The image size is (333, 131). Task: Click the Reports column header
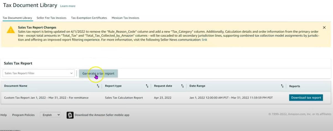[x=295, y=86]
